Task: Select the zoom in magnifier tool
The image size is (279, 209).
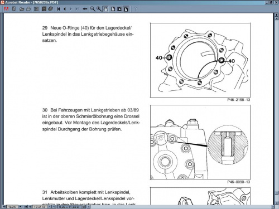Action: (99, 9)
